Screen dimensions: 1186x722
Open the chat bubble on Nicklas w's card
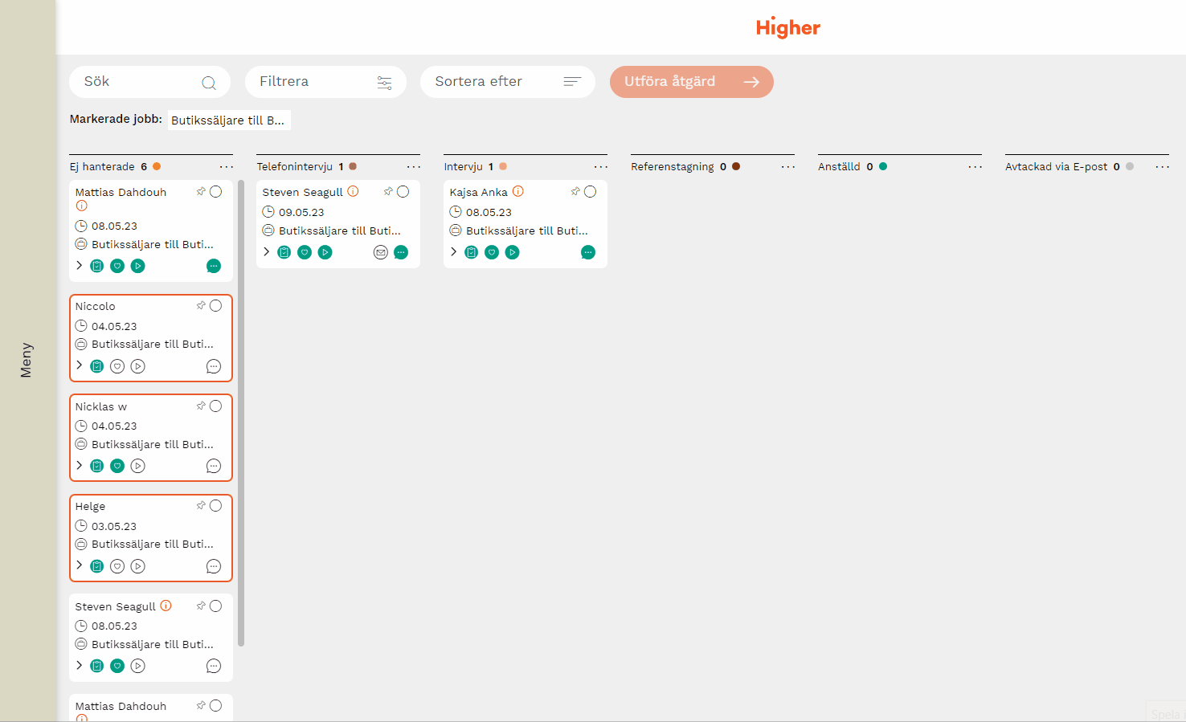[x=214, y=466]
